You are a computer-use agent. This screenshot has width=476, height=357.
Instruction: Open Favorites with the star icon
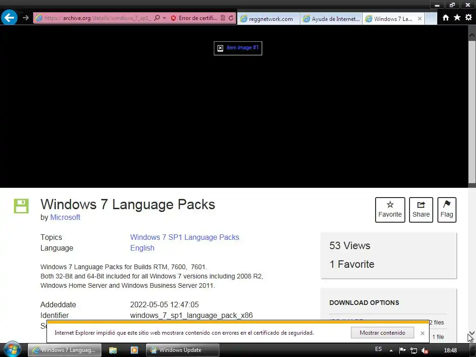(x=457, y=18)
